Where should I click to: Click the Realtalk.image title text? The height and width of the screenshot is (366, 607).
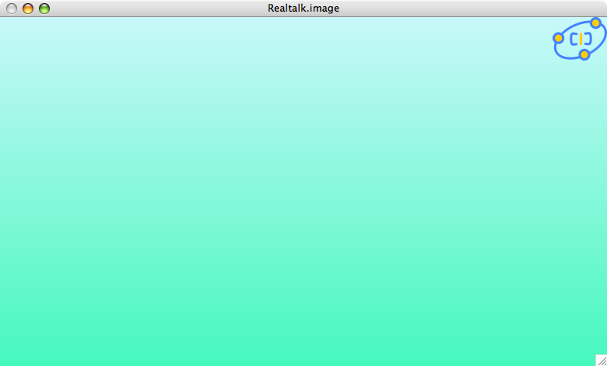click(303, 8)
